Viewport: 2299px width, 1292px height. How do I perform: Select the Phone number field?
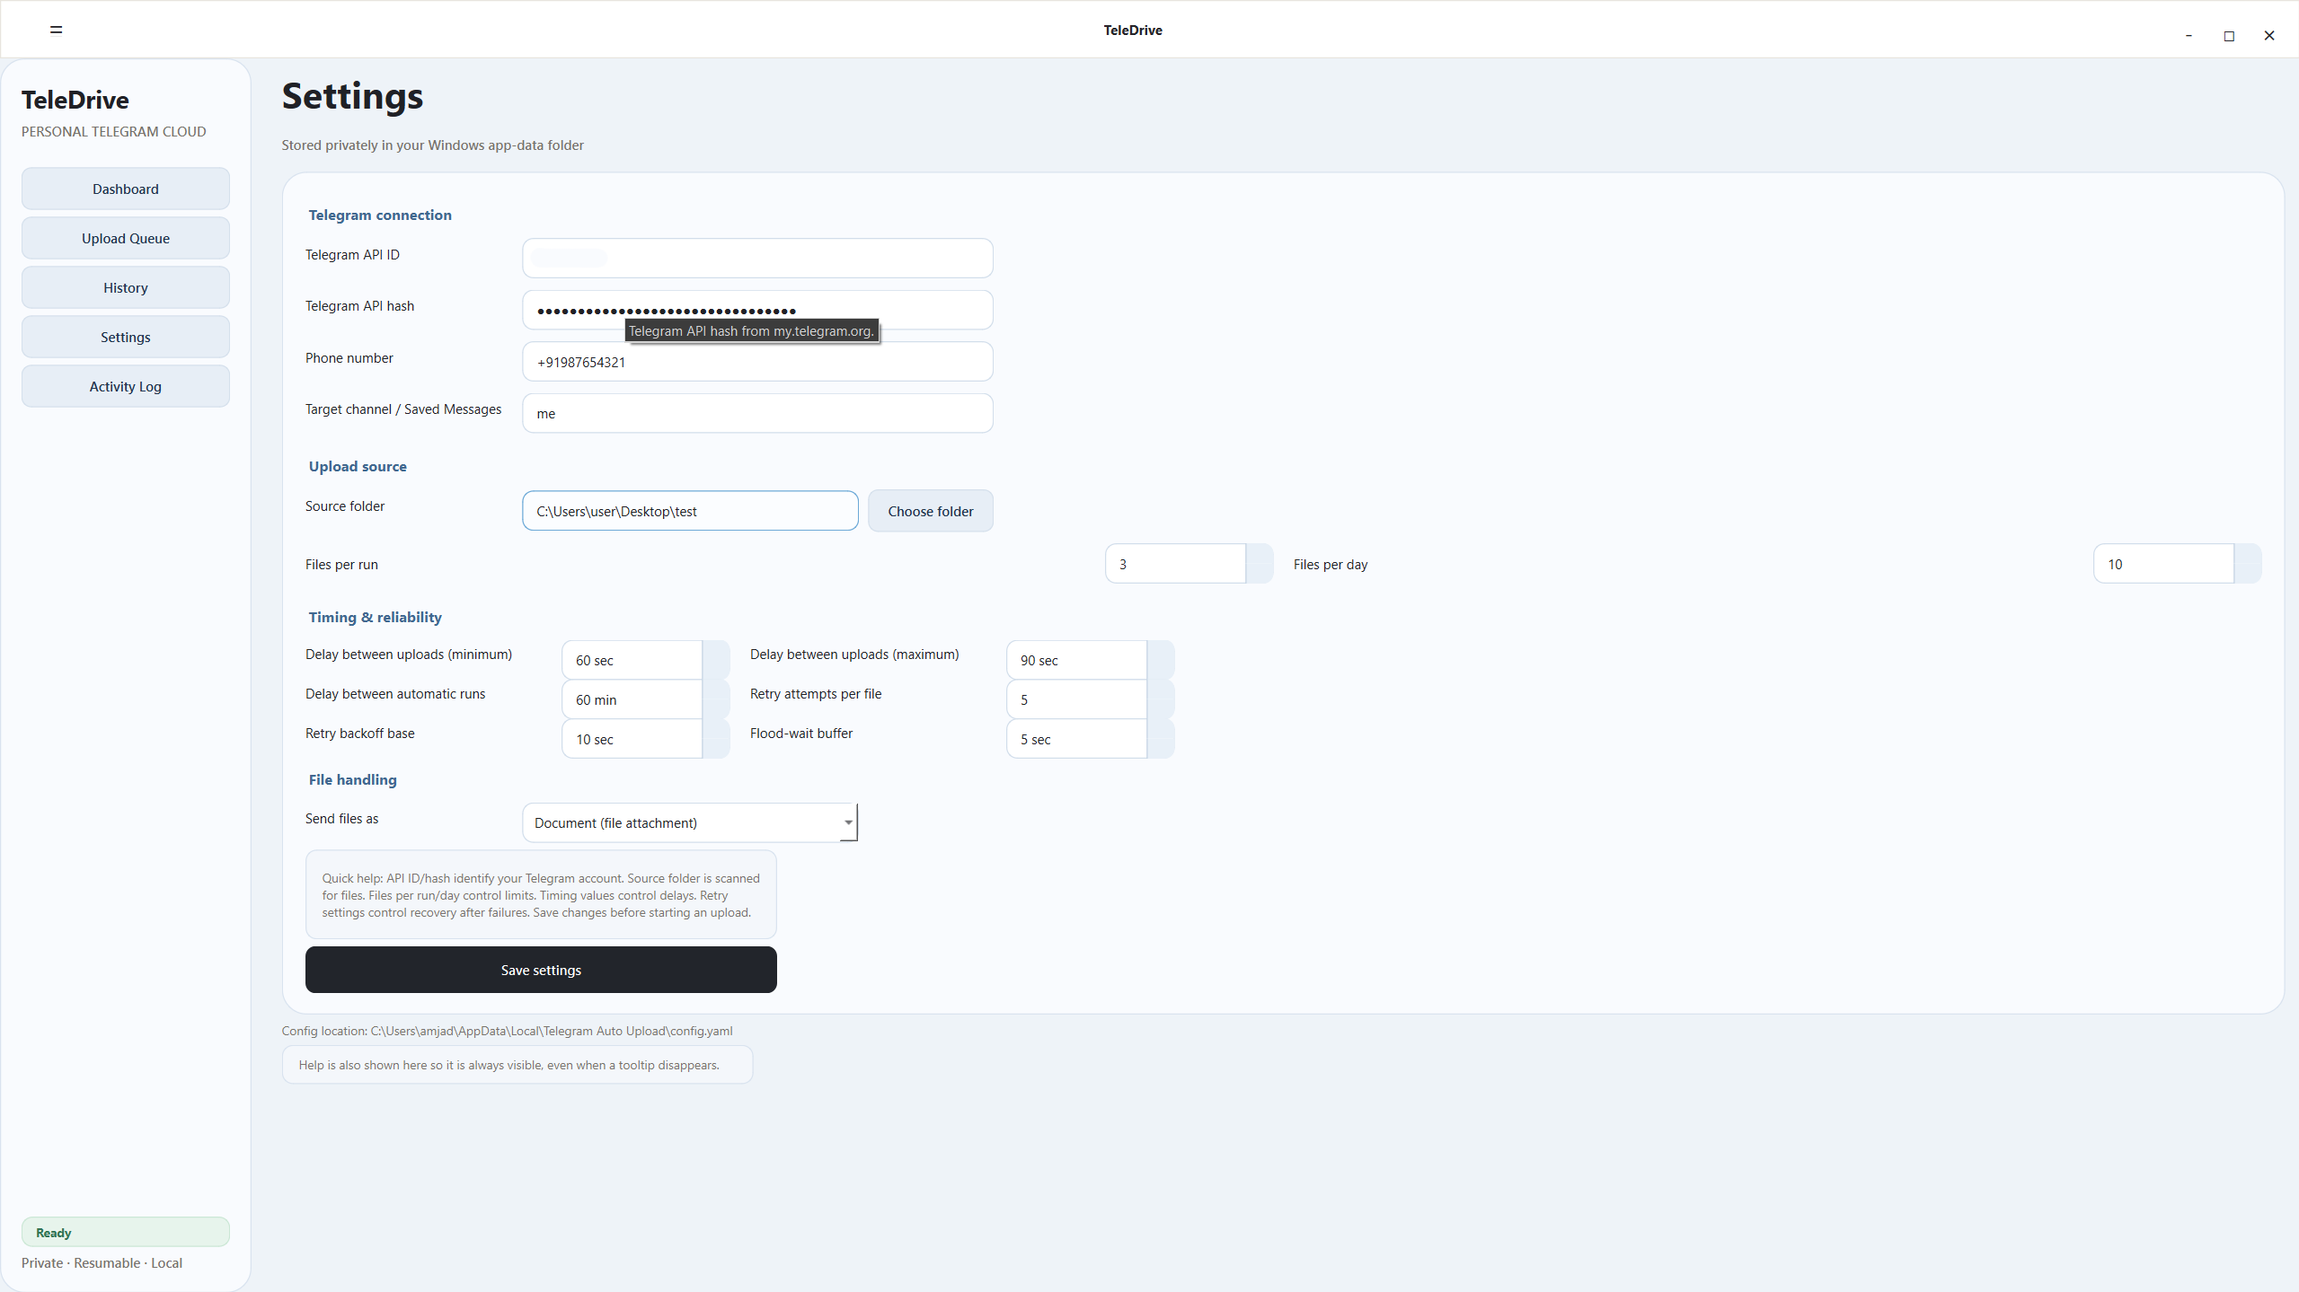click(757, 362)
